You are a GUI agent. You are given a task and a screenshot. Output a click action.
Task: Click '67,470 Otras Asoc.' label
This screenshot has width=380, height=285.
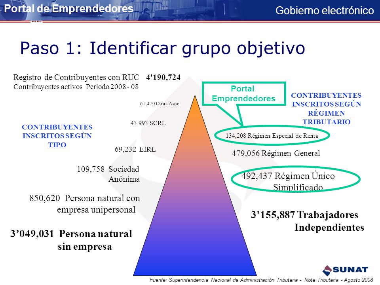(160, 104)
